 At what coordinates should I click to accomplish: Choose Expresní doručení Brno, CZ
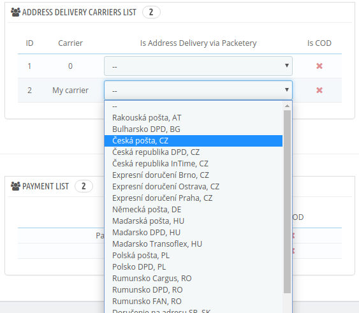point(193,175)
